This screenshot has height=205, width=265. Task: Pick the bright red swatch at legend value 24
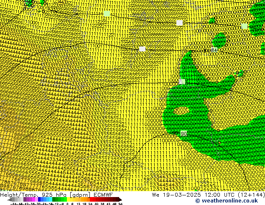click(x=91, y=200)
